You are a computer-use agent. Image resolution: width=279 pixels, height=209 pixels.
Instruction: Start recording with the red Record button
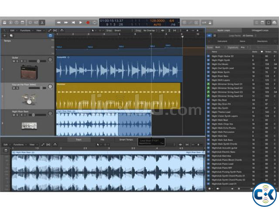[x=88, y=23]
